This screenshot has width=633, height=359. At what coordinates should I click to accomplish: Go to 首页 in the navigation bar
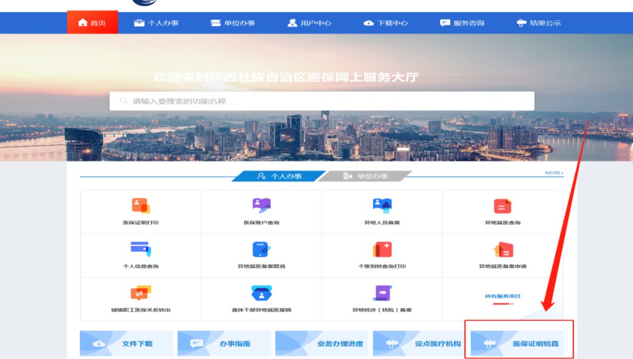93,23
